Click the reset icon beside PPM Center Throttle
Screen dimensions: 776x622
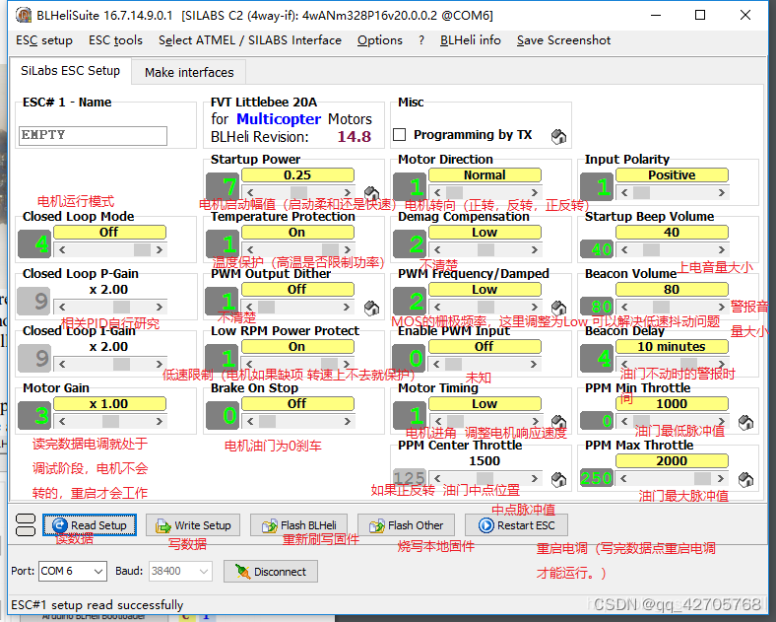pos(558,479)
